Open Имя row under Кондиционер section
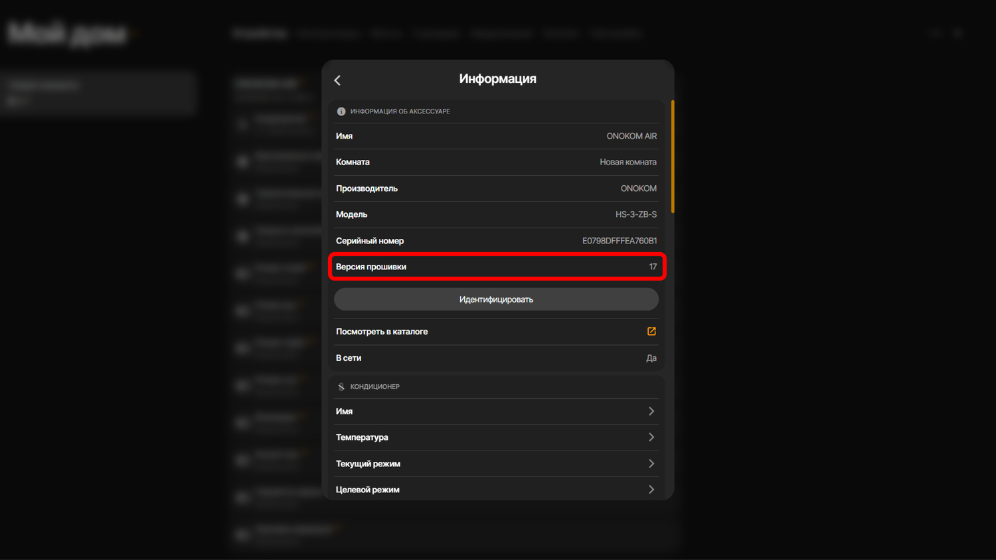996x560 pixels. (496, 411)
